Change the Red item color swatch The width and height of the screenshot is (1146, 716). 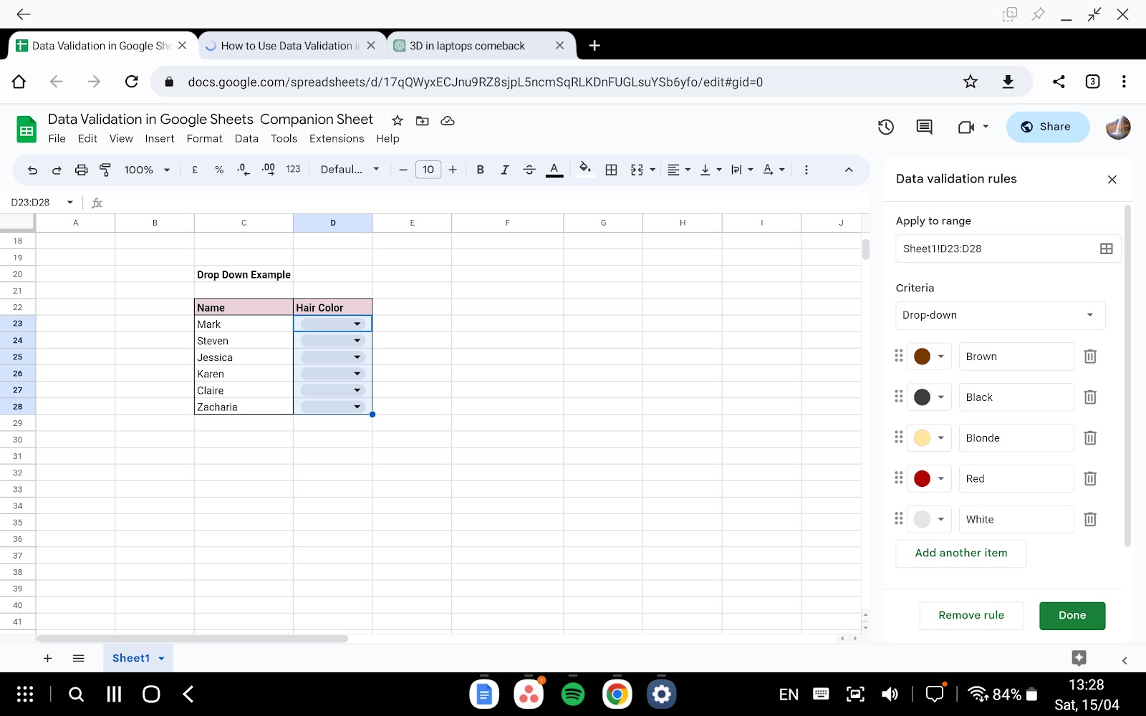(x=930, y=479)
